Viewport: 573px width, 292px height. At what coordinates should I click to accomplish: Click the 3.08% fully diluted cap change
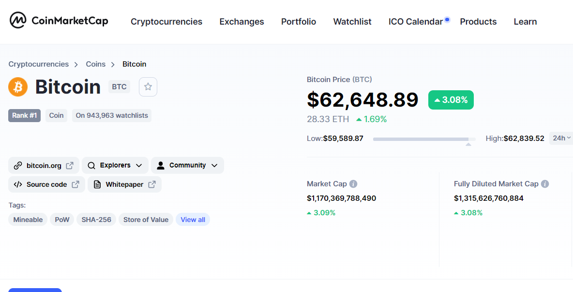click(x=468, y=213)
